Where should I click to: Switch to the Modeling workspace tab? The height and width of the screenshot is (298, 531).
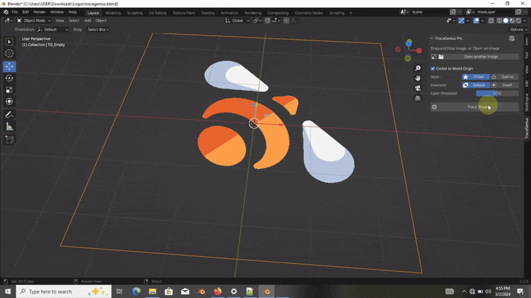coord(113,13)
